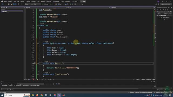The image size is (173, 97).
Task: Open the Правка menu
Action: tap(10, 1)
